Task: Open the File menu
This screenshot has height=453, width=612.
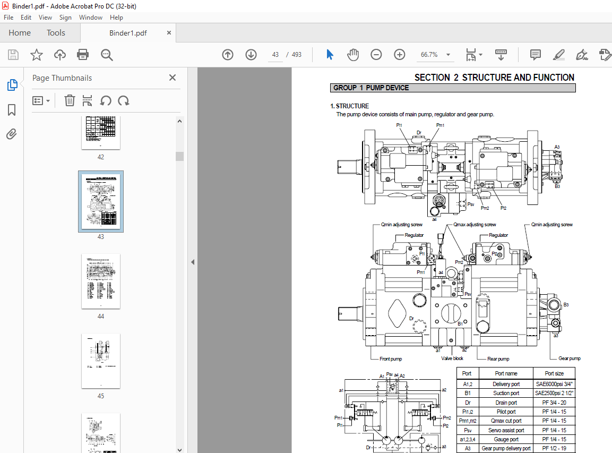Action: click(x=8, y=17)
